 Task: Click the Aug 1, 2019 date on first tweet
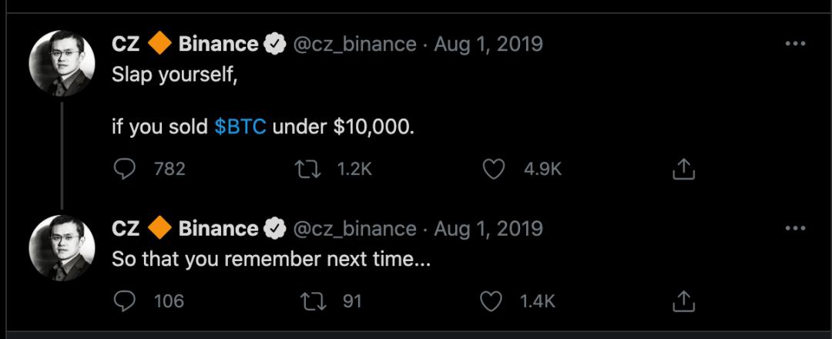click(488, 44)
